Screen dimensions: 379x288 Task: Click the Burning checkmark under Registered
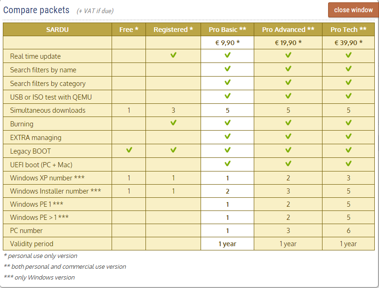click(x=173, y=123)
